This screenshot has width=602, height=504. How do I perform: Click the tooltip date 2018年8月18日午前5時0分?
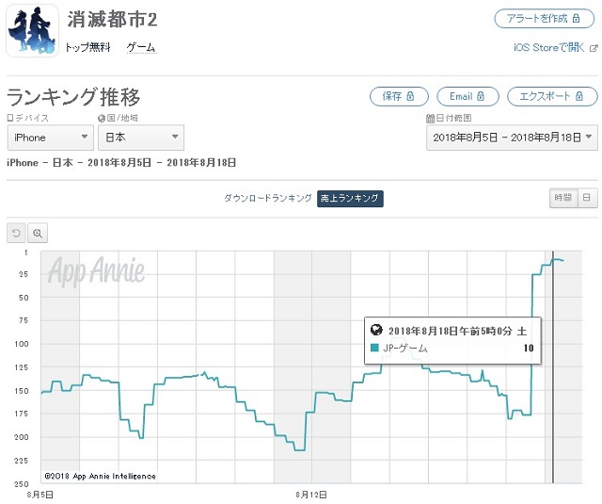tap(450, 331)
